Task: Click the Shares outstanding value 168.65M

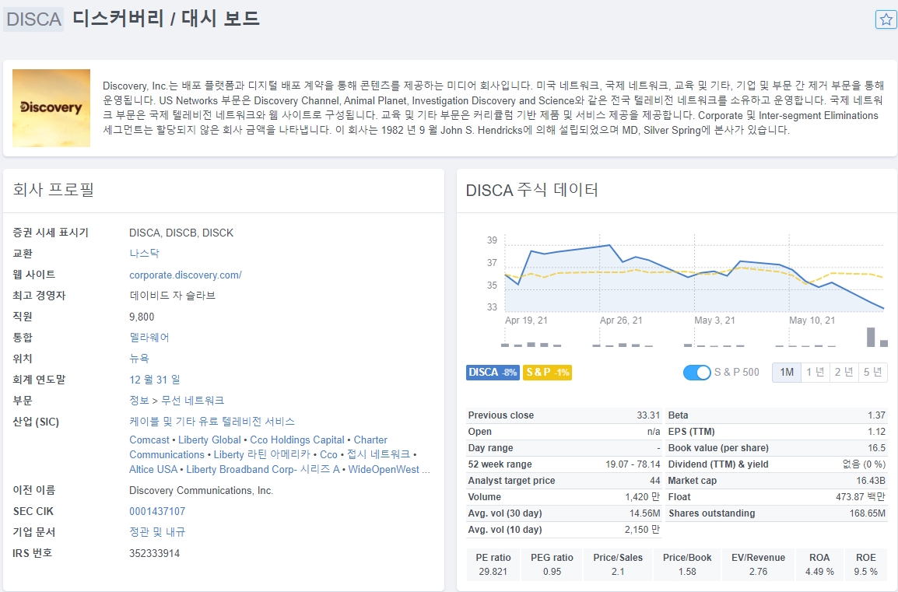Action: tap(868, 513)
